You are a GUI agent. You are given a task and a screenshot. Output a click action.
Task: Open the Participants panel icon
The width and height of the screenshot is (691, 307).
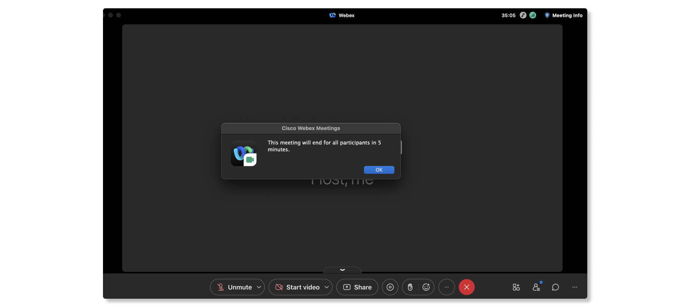[537, 287]
